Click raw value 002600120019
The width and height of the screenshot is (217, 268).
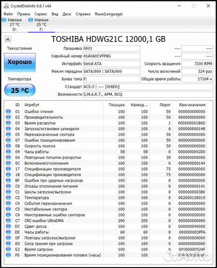pos(192,198)
